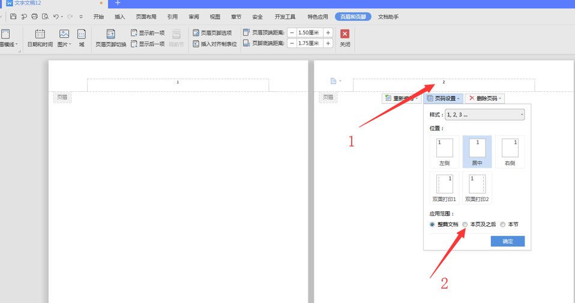Open the 特色应用 ribbon tab

[x=318, y=17]
